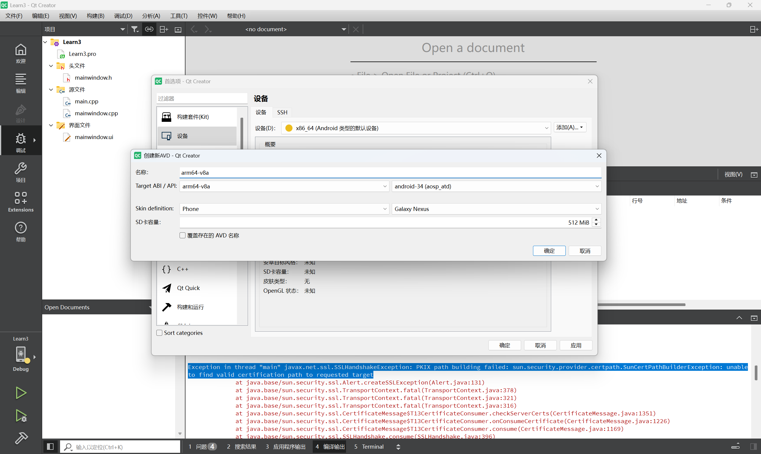Open the Extensions mode

(21, 202)
